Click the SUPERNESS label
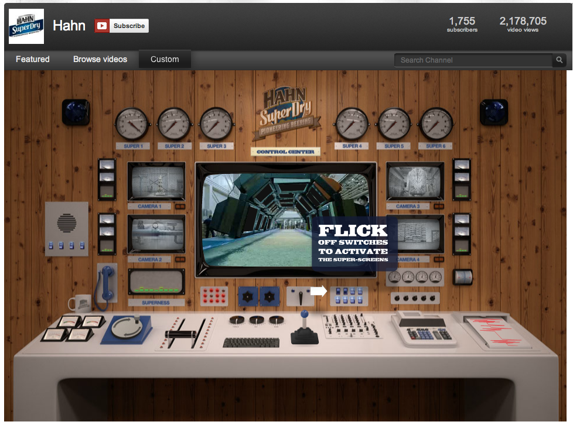Screen dimensions: 573x425 [x=156, y=303]
